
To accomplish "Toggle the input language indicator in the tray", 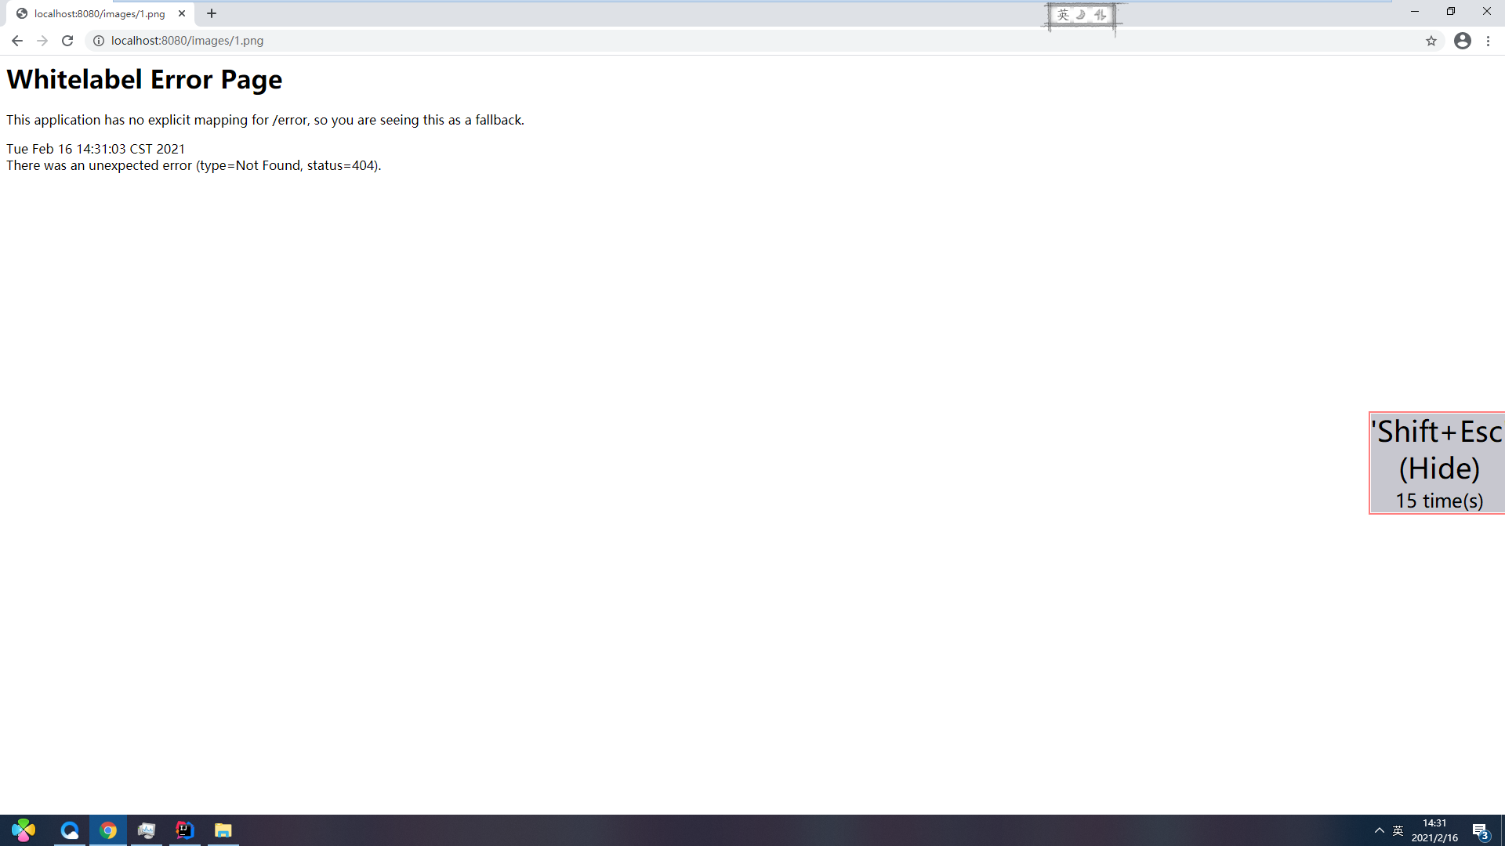I will point(1398,830).
